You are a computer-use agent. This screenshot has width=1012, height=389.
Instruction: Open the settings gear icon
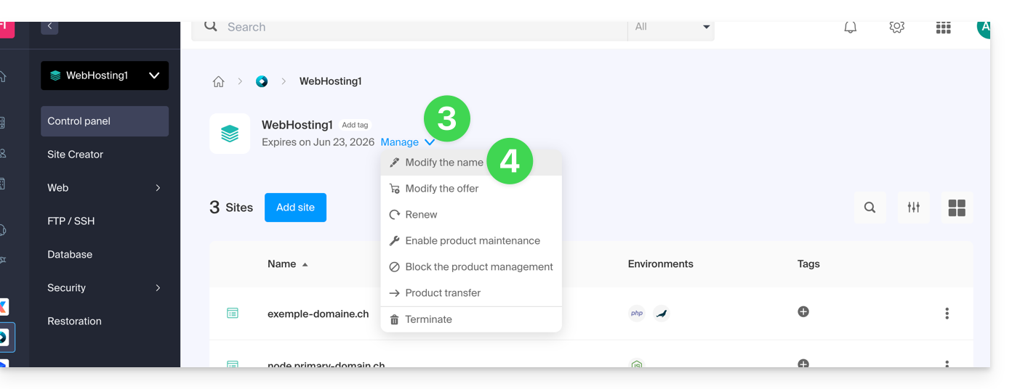pos(896,28)
